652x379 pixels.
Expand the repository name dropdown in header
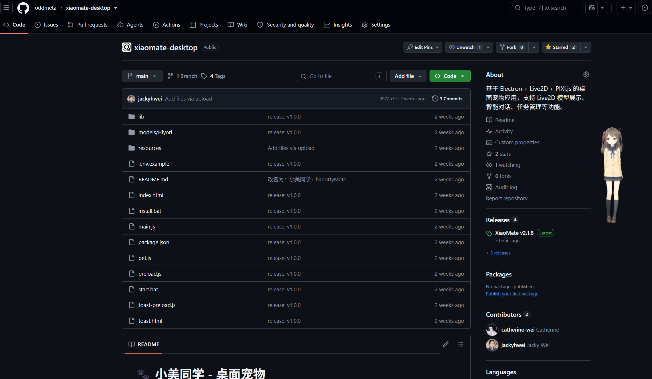click(x=116, y=8)
